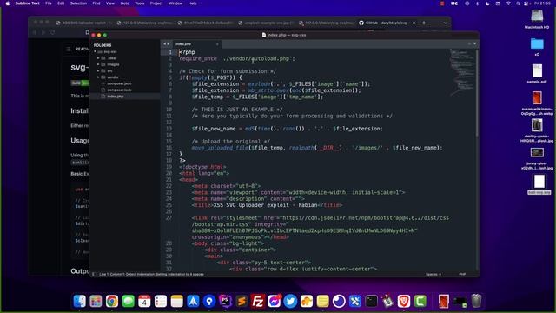Open Launchpad from the dock
Image resolution: width=556 pixels, height=313 pixels.
96,302
